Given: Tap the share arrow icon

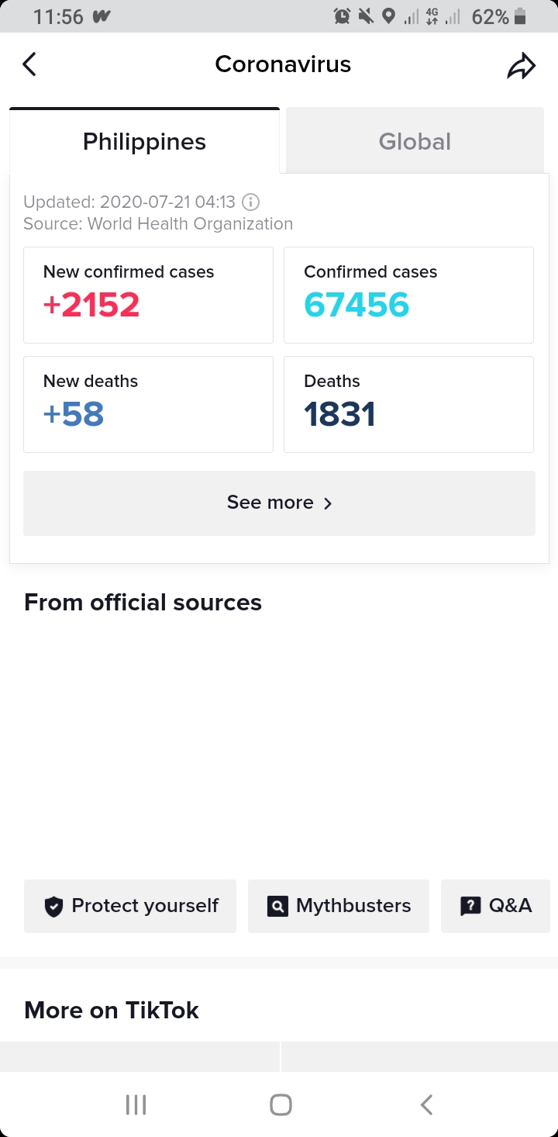Looking at the screenshot, I should (x=521, y=66).
